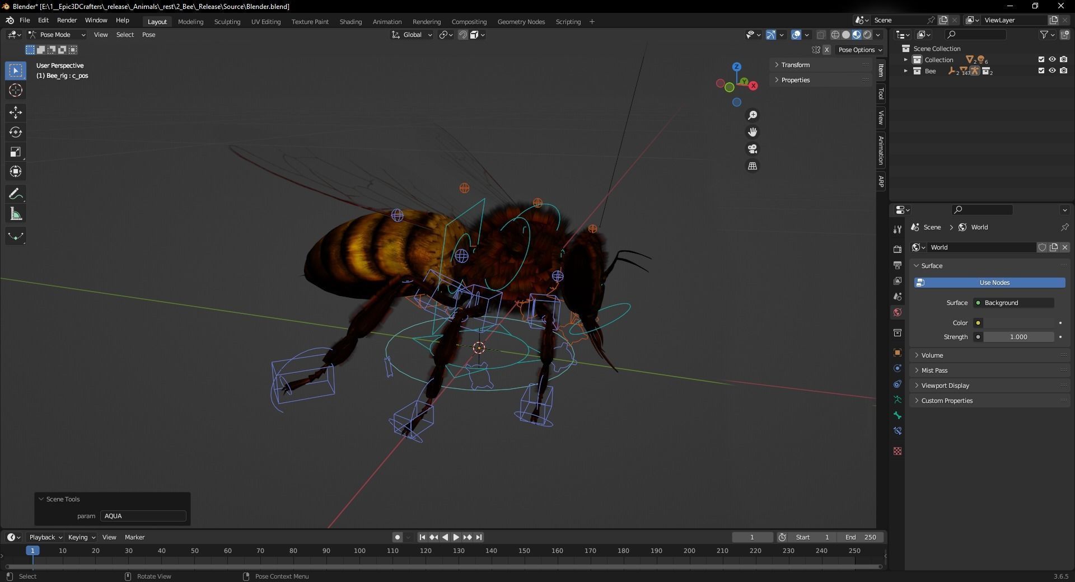Open the Playback dropdown
The height and width of the screenshot is (582, 1075).
pyautogui.click(x=45, y=537)
